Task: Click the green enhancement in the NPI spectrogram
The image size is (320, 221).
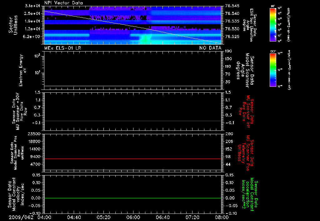Action: (145, 38)
